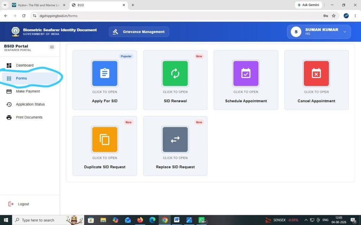Open Firefox from the taskbar
The image size is (361, 225).
140,220
